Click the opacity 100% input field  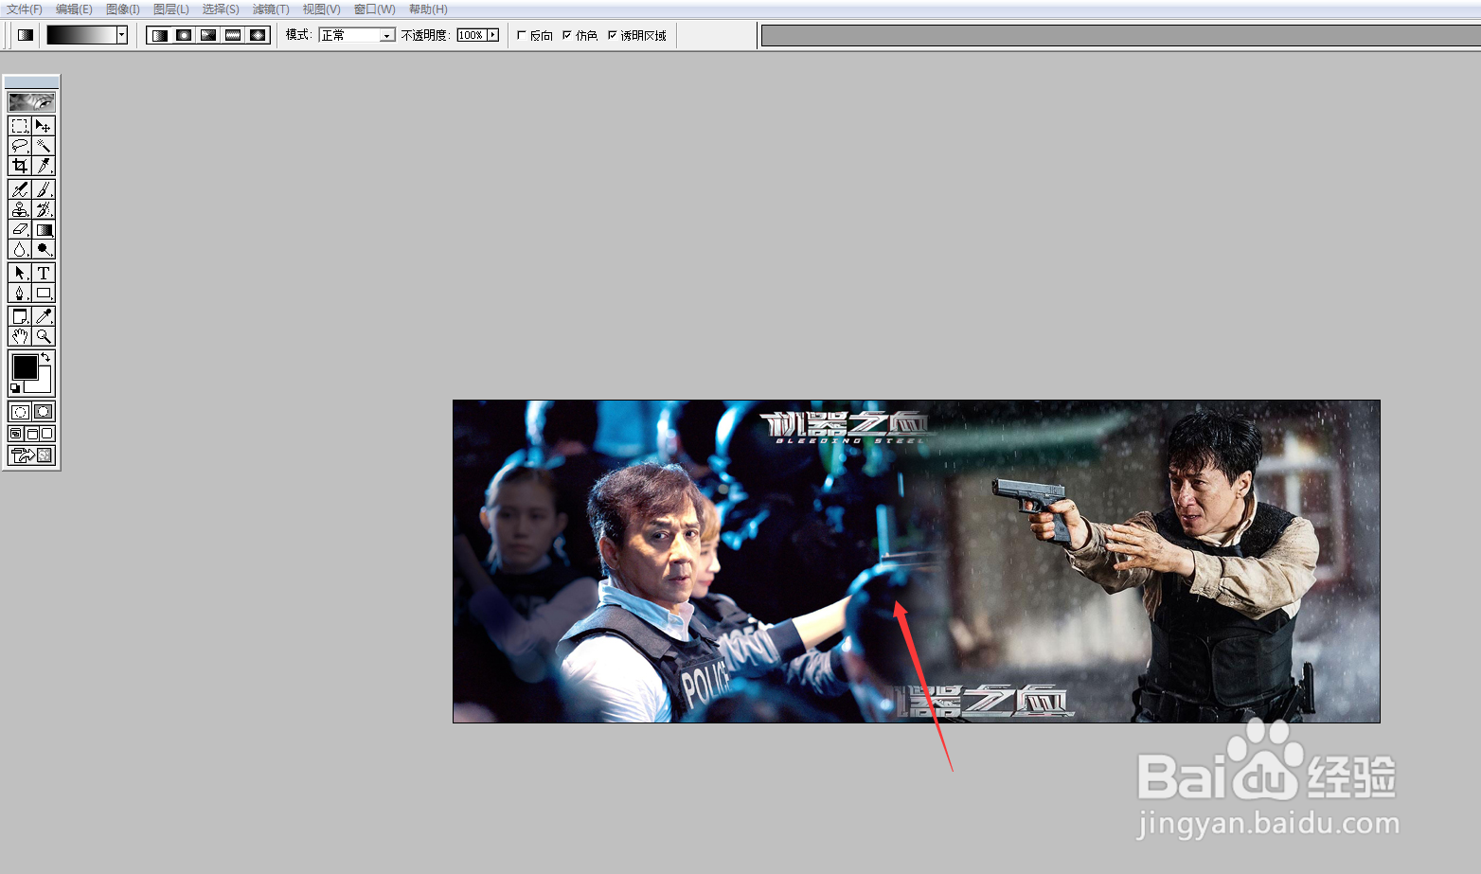click(471, 35)
